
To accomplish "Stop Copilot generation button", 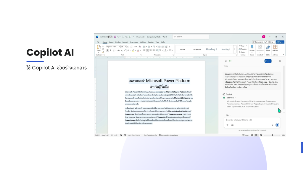I will point(277,125).
